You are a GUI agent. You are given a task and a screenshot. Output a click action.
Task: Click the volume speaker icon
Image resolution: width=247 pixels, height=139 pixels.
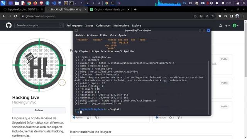pyautogui.click(x=211, y=3)
